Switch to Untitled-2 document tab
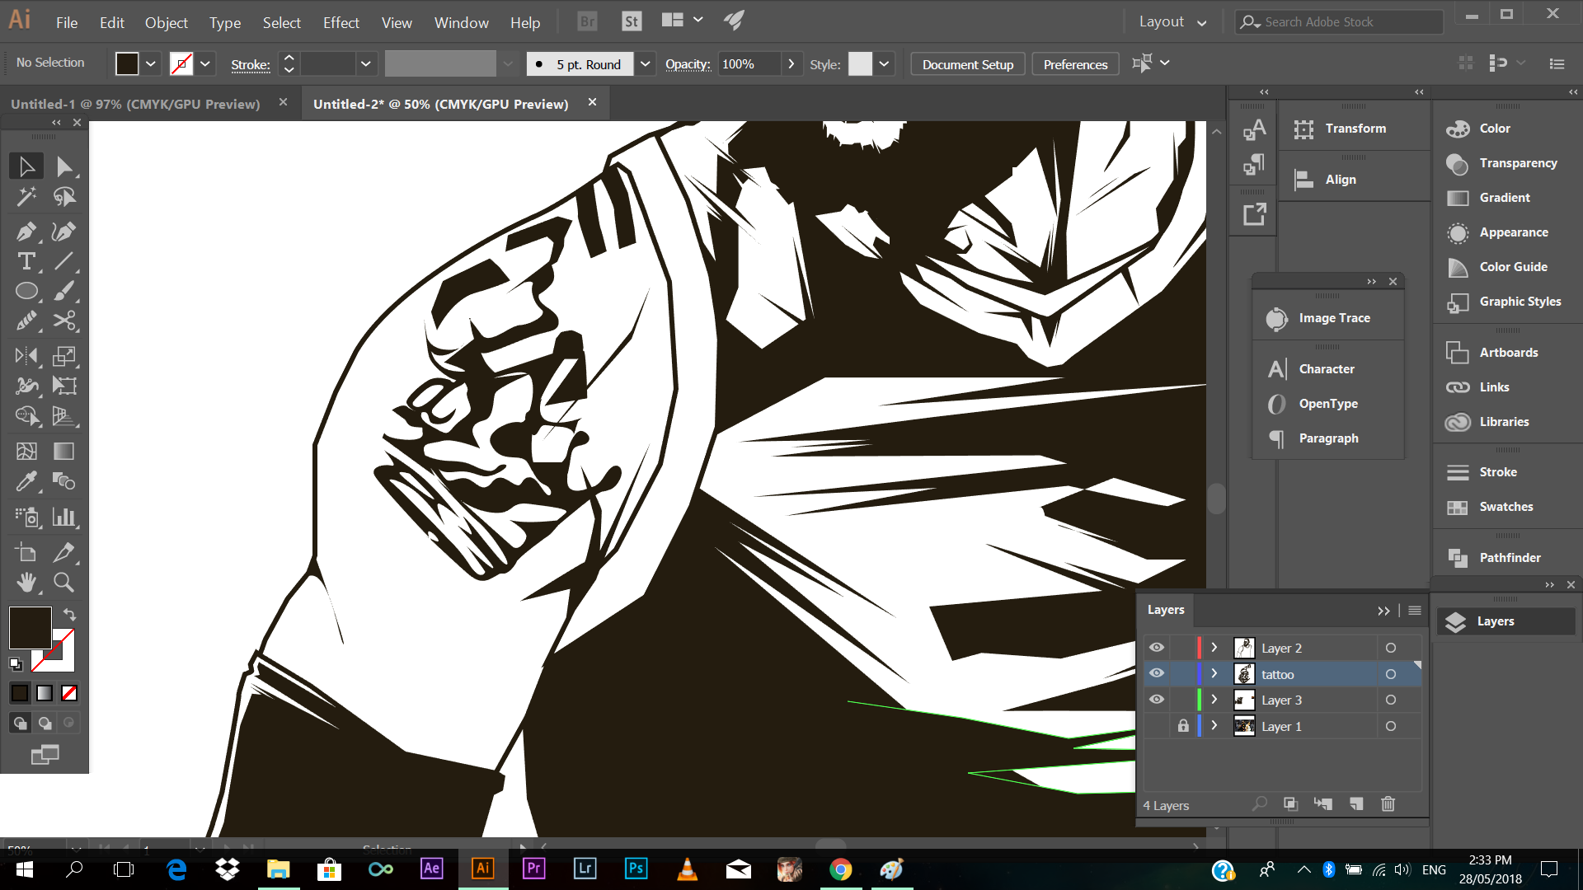The height and width of the screenshot is (890, 1583). pyautogui.click(x=441, y=104)
